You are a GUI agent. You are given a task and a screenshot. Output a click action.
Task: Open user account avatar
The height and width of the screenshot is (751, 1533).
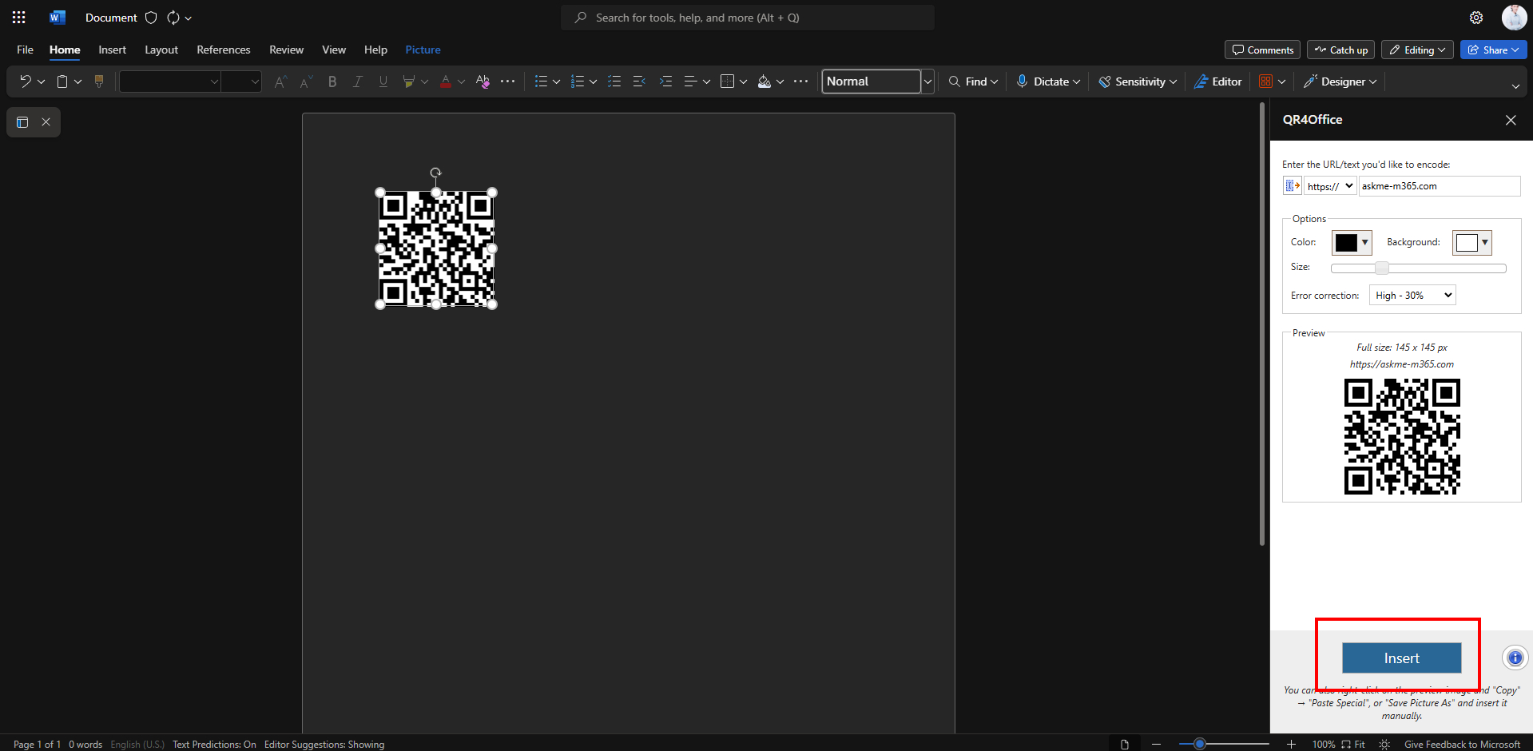[1514, 18]
